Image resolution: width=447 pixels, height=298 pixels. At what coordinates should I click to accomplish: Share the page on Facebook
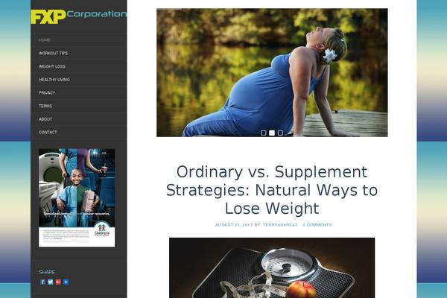click(42, 282)
